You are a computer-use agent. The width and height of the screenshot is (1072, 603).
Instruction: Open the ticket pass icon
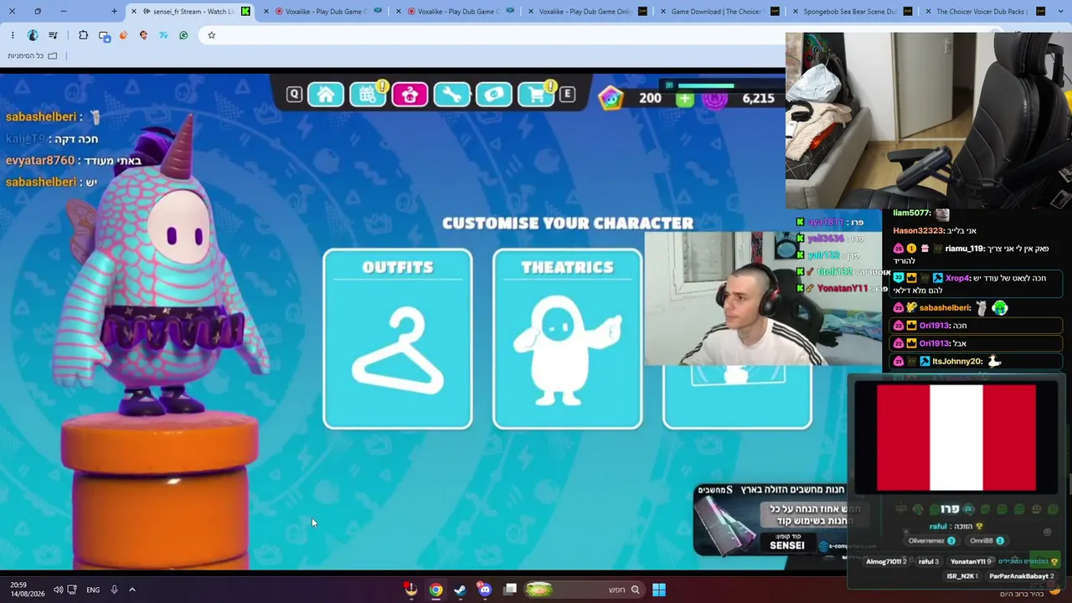[494, 95]
